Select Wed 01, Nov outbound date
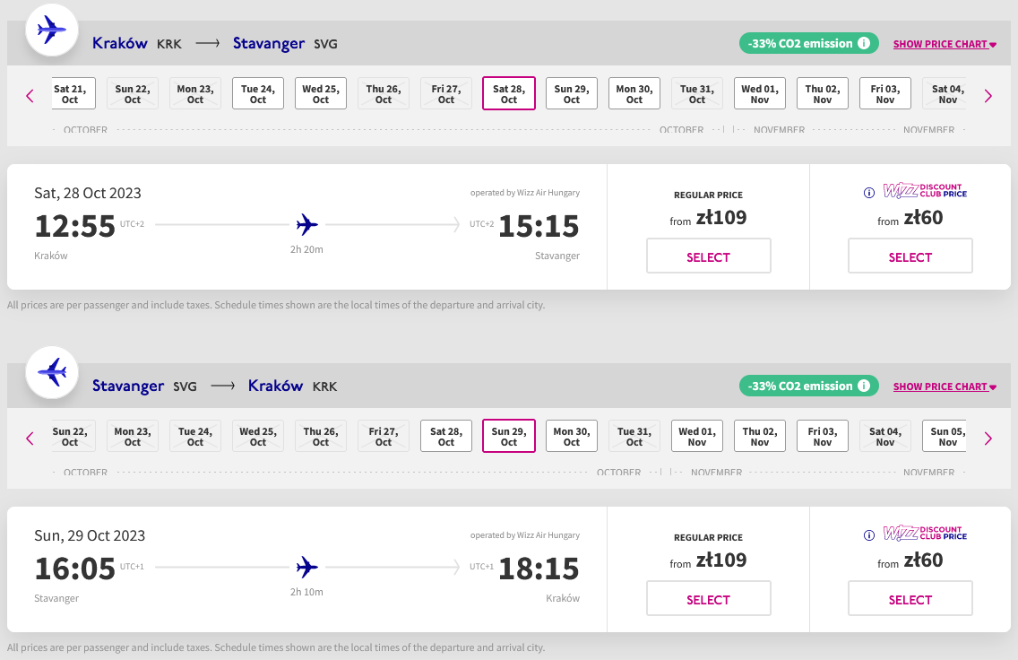1018x660 pixels. coord(760,93)
